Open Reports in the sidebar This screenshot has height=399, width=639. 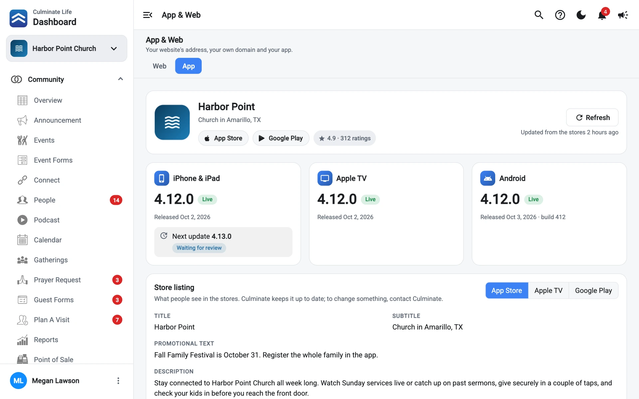point(67,340)
